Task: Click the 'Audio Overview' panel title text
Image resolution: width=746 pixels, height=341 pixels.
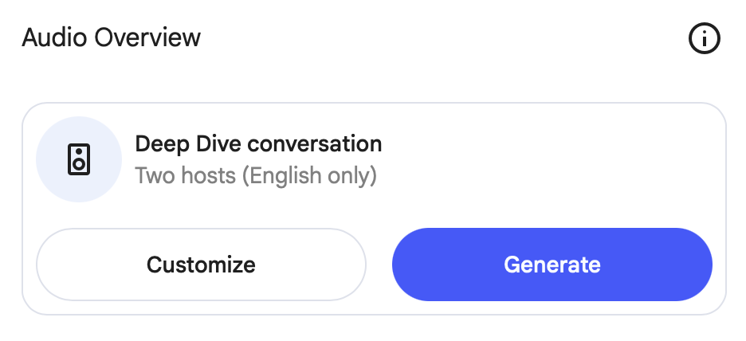Action: click(x=112, y=37)
